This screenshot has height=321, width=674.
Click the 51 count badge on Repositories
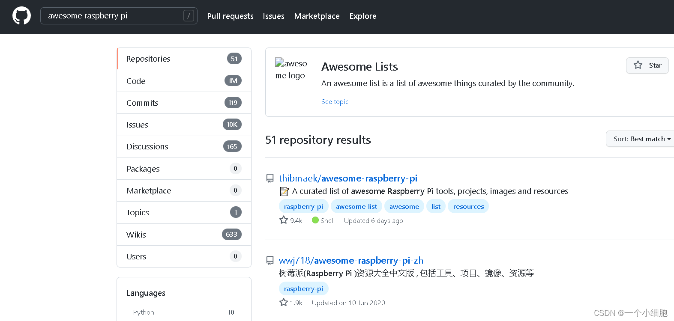(x=234, y=59)
